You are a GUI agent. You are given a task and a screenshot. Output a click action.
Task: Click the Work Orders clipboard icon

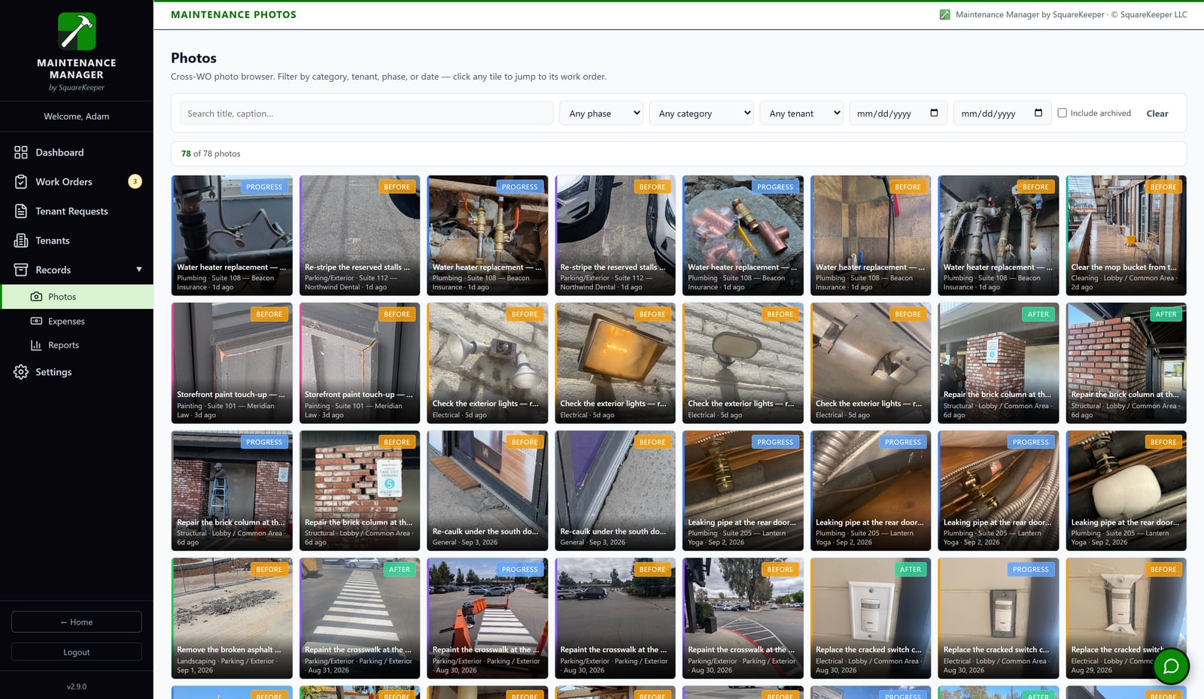[21, 182]
